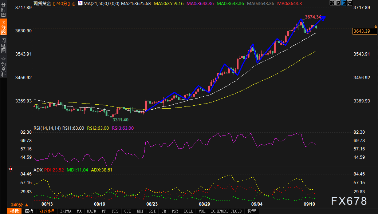The height and width of the screenshot is (214, 378).
Task: Switch to the 模板 tab
Action: (29, 211)
